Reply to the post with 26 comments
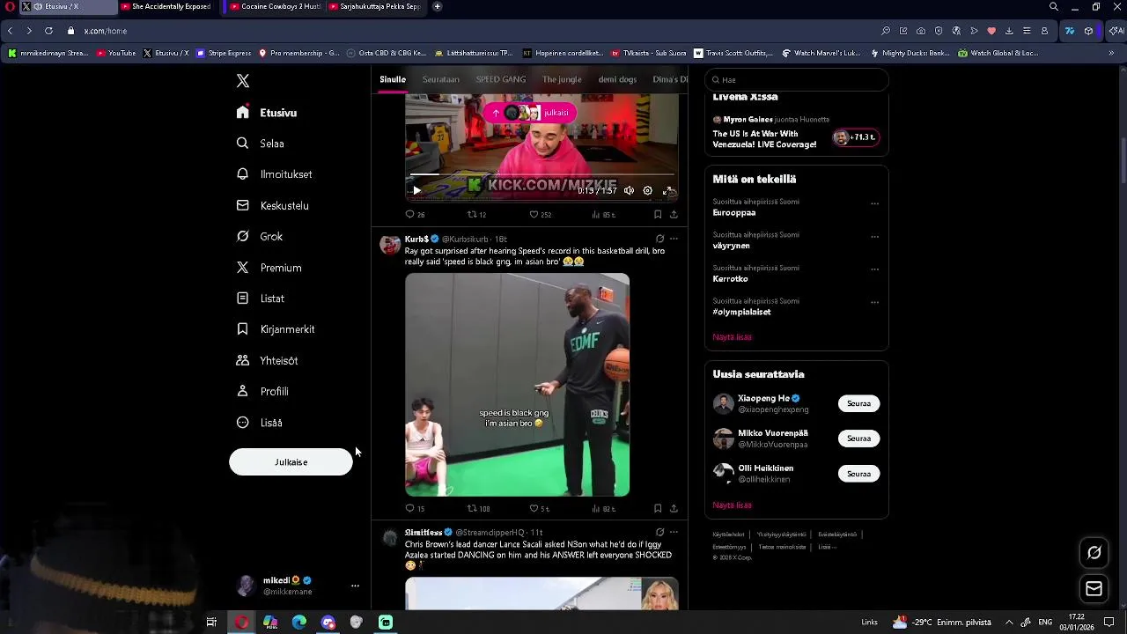This screenshot has width=1127, height=634. (415, 214)
